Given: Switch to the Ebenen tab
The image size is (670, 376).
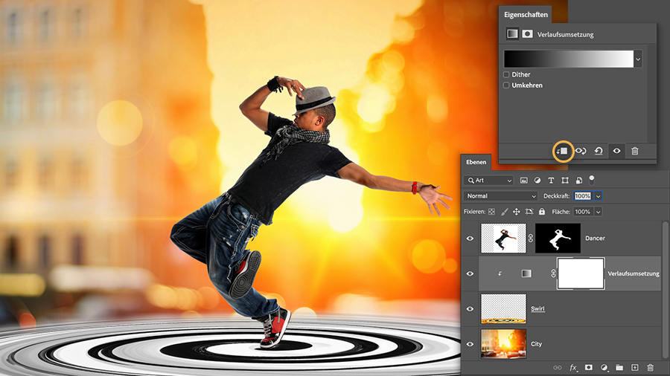Looking at the screenshot, I should coord(476,162).
